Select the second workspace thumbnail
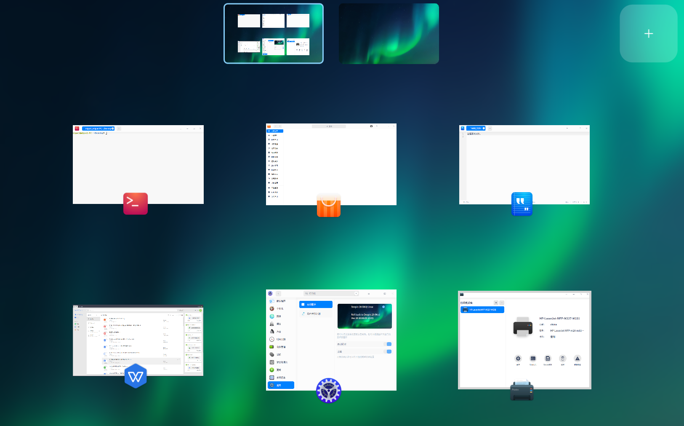684x426 pixels. 388,33
